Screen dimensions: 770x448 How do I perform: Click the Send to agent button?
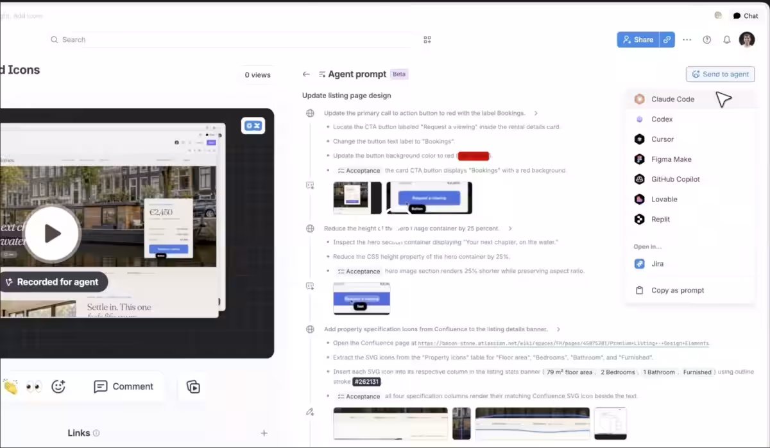click(x=720, y=74)
